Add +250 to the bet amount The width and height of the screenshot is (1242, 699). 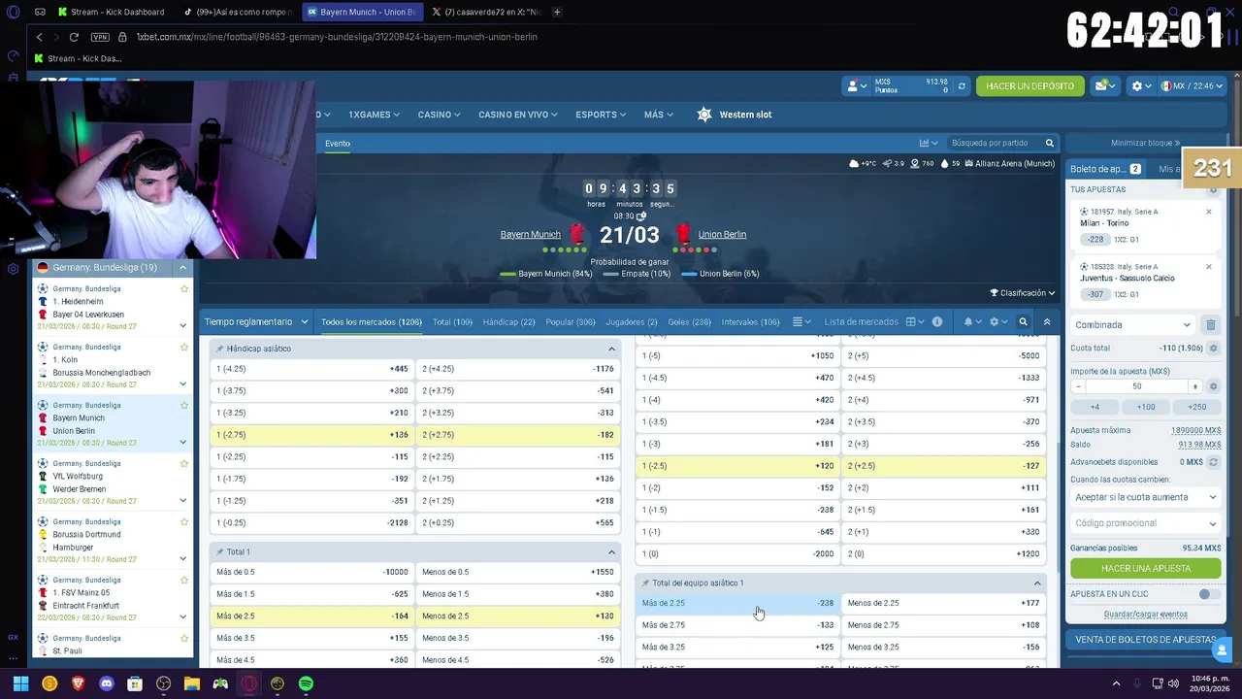pos(1196,407)
